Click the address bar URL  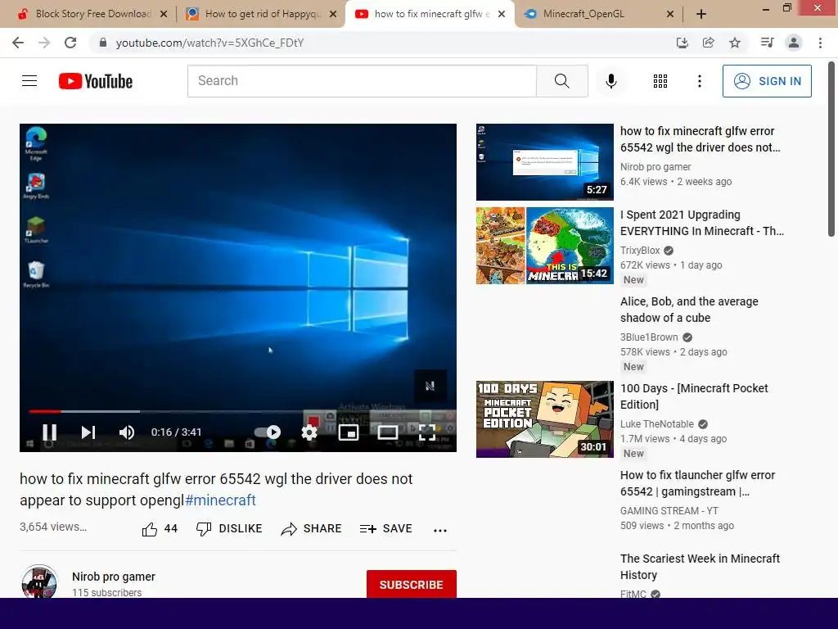(209, 43)
